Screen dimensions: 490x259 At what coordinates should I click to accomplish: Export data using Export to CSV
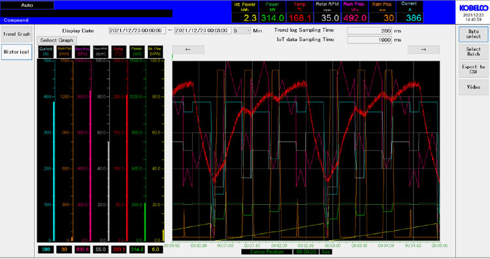click(474, 69)
